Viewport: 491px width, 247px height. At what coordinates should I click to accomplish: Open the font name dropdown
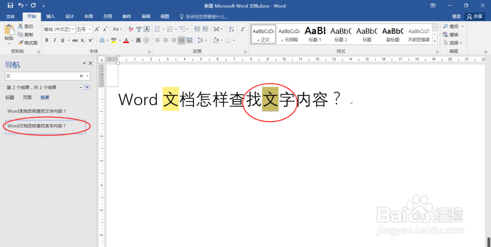73,29
